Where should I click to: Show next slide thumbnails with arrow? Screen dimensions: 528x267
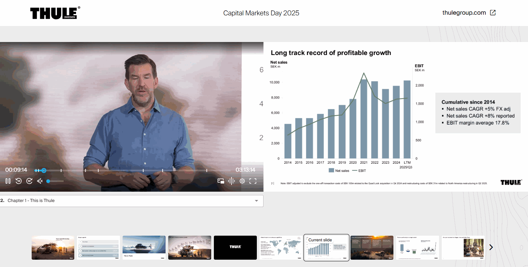point(491,247)
